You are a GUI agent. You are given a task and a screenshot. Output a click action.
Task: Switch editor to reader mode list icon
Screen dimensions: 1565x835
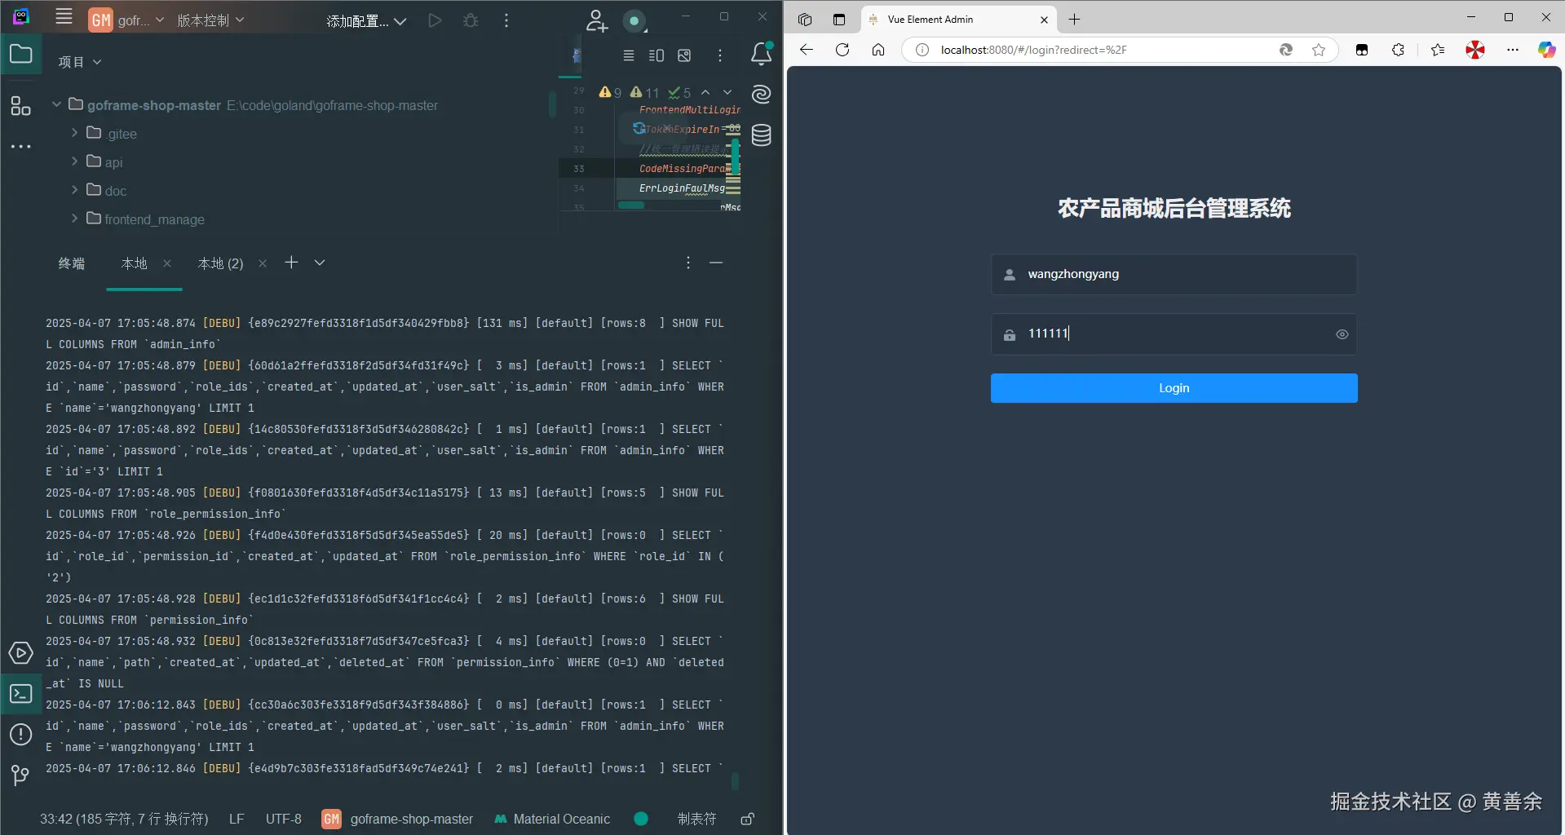click(628, 55)
